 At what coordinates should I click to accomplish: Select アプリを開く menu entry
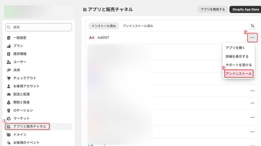(235, 48)
